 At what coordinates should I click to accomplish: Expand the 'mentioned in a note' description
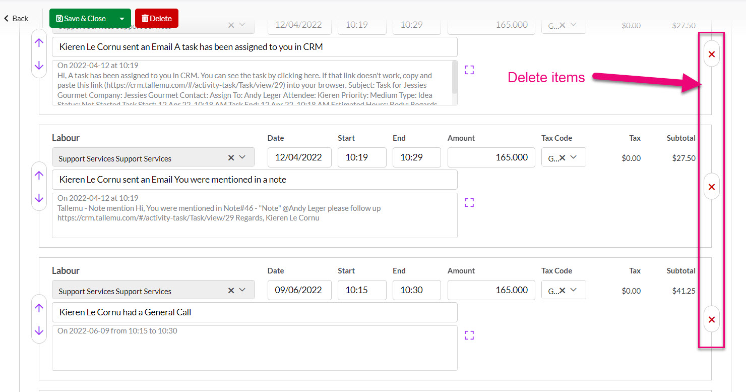pos(469,203)
